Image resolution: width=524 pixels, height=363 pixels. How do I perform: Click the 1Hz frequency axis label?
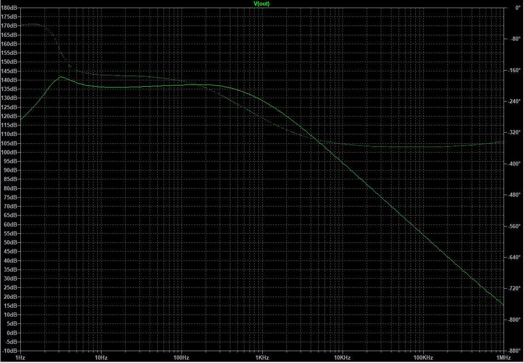[20, 358]
